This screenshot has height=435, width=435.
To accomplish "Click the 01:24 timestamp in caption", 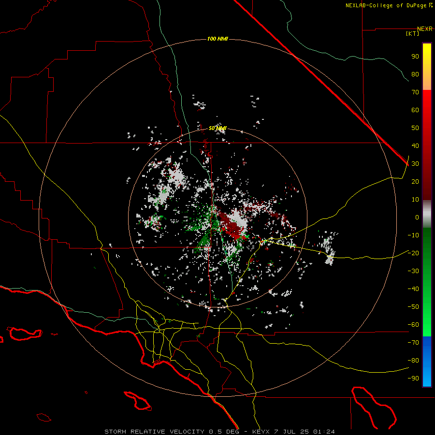I will point(324,432).
